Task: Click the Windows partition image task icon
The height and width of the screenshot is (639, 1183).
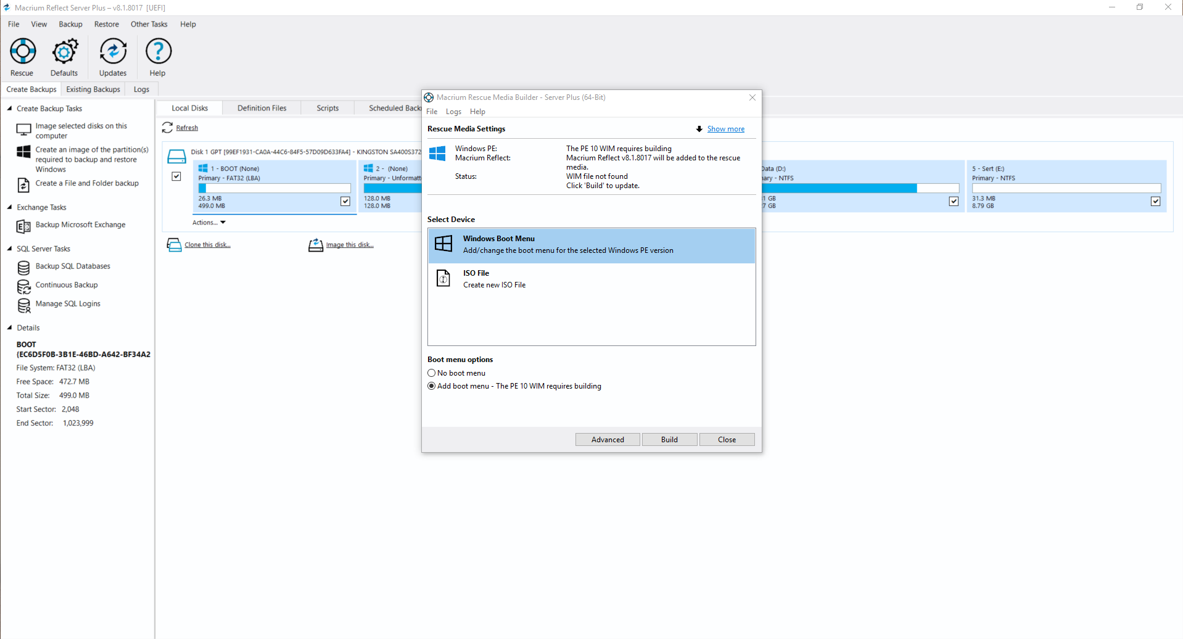Action: (x=23, y=152)
